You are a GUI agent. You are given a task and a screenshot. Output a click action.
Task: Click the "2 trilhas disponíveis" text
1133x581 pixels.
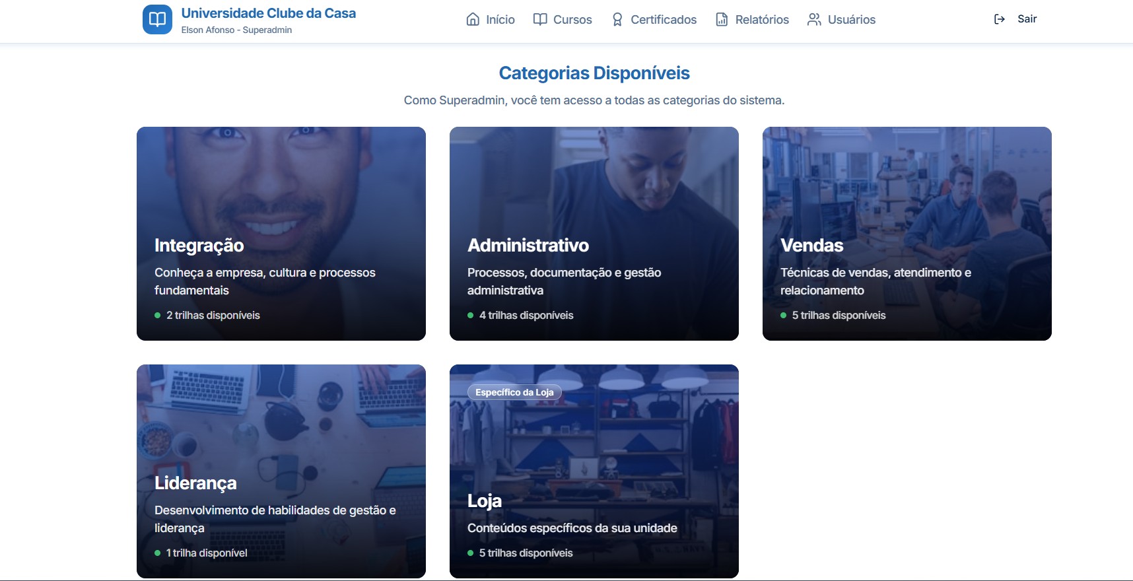213,316
